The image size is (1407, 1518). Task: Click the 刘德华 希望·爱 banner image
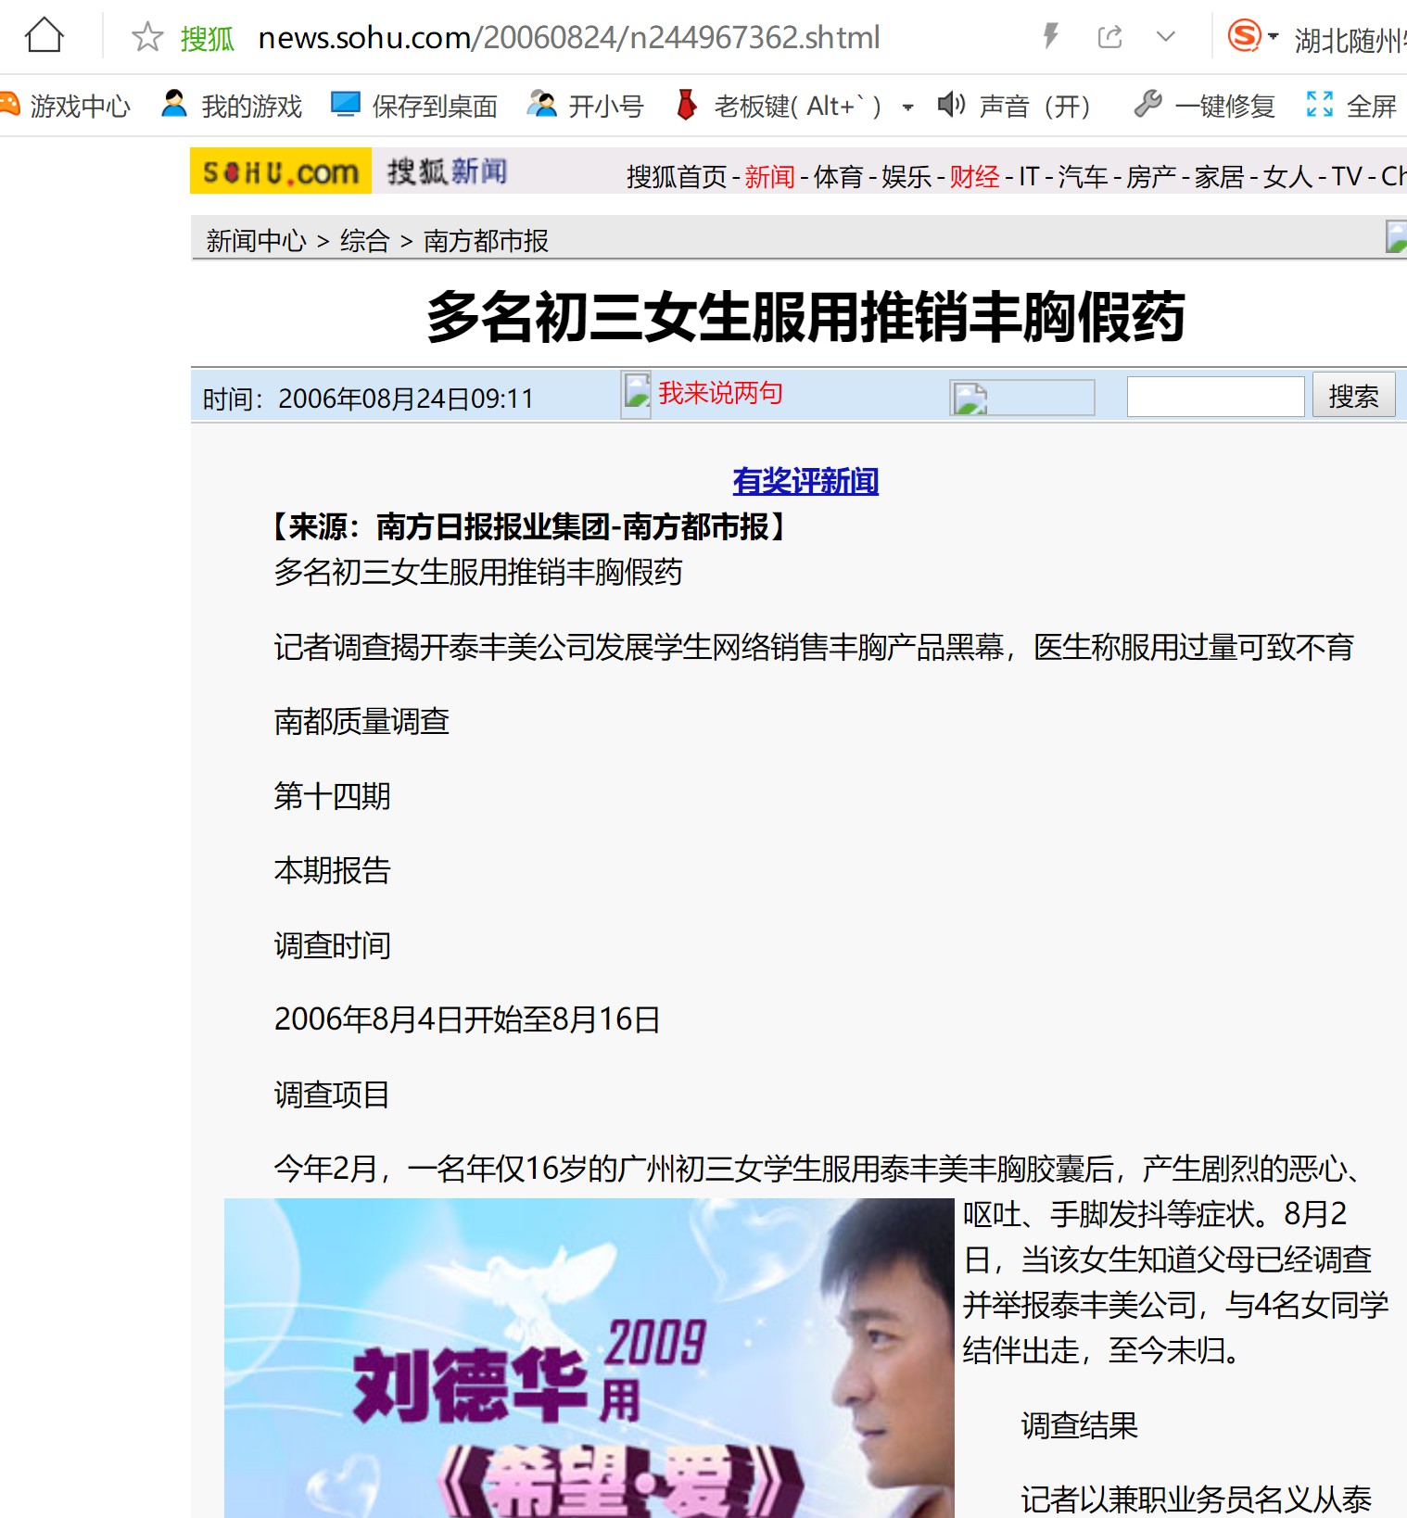(589, 1358)
